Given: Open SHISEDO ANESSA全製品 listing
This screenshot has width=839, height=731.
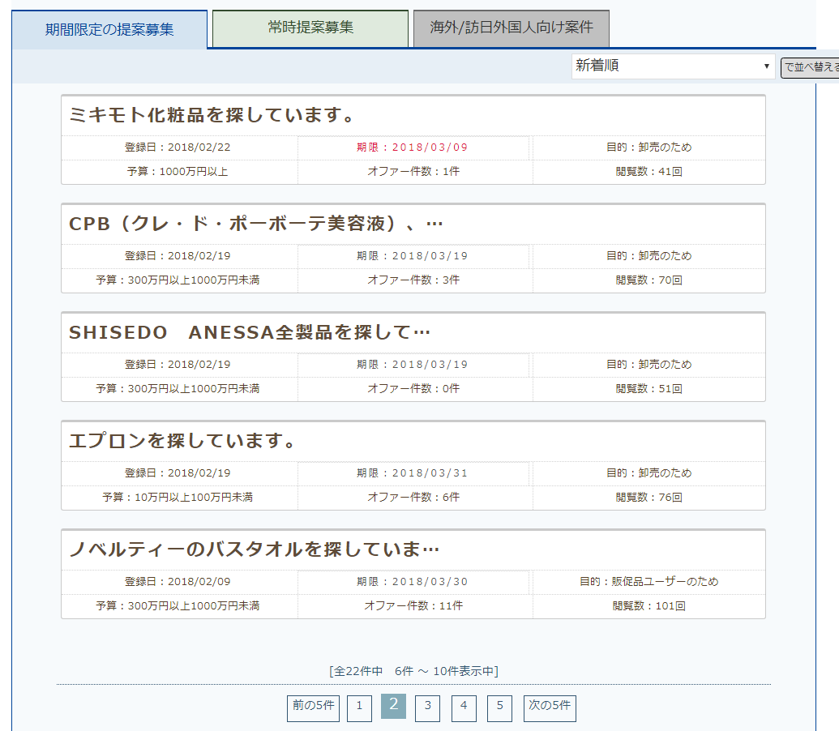Looking at the screenshot, I should coord(250,332).
